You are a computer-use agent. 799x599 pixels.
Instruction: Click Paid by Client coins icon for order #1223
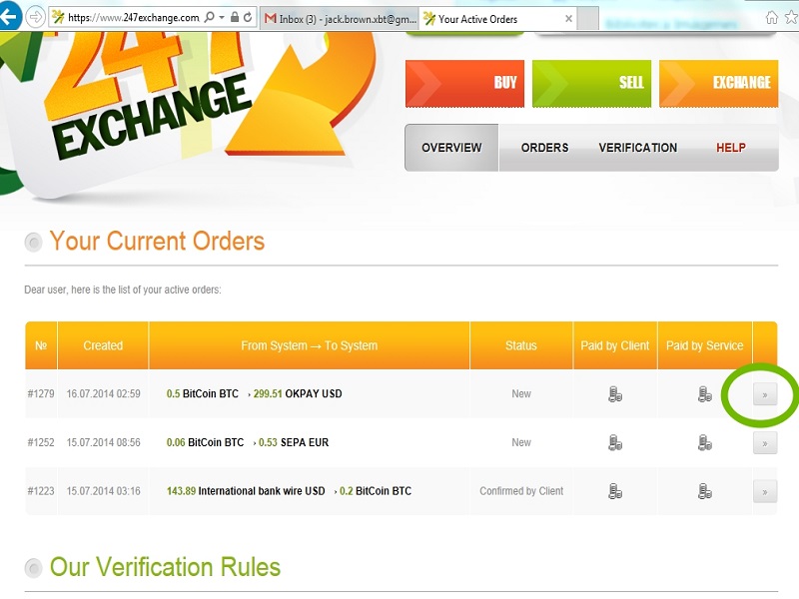pos(615,491)
